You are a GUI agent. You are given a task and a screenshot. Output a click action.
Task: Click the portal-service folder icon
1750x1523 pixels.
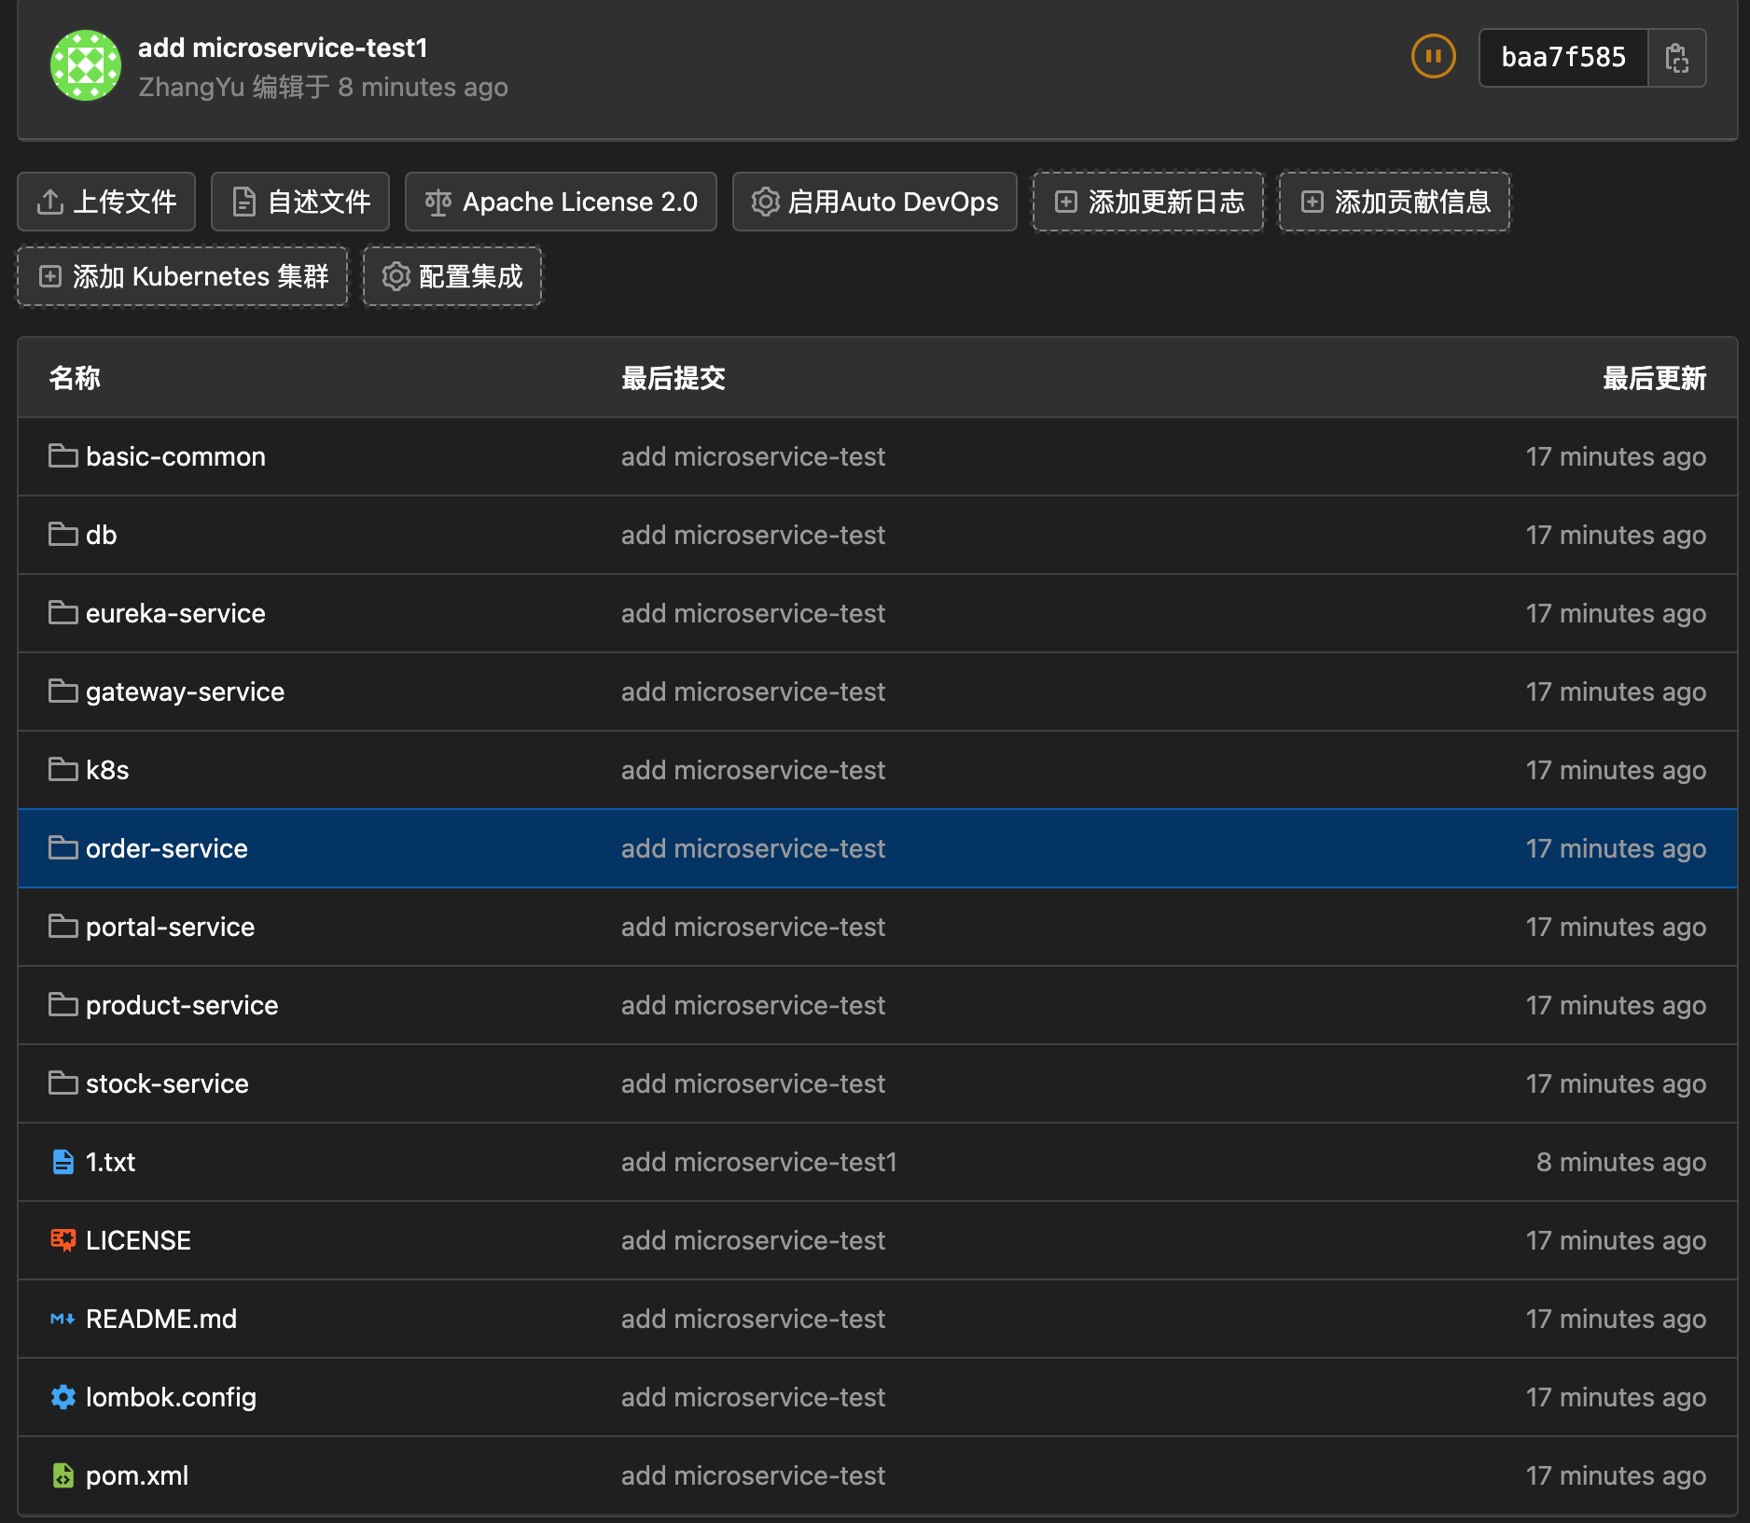[63, 927]
